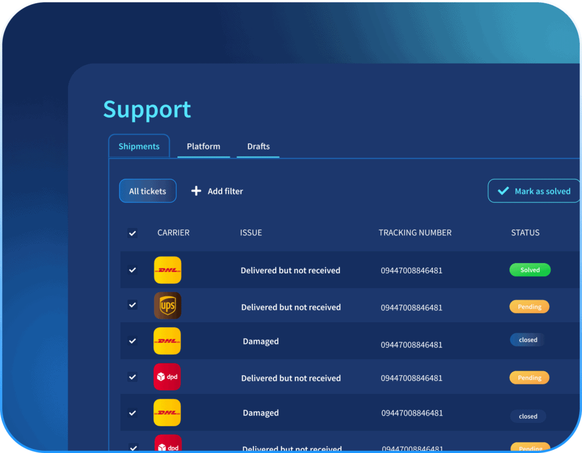582x453 pixels.
Task: Uncheck the UPS ticket row checkbox
Action: [132, 305]
